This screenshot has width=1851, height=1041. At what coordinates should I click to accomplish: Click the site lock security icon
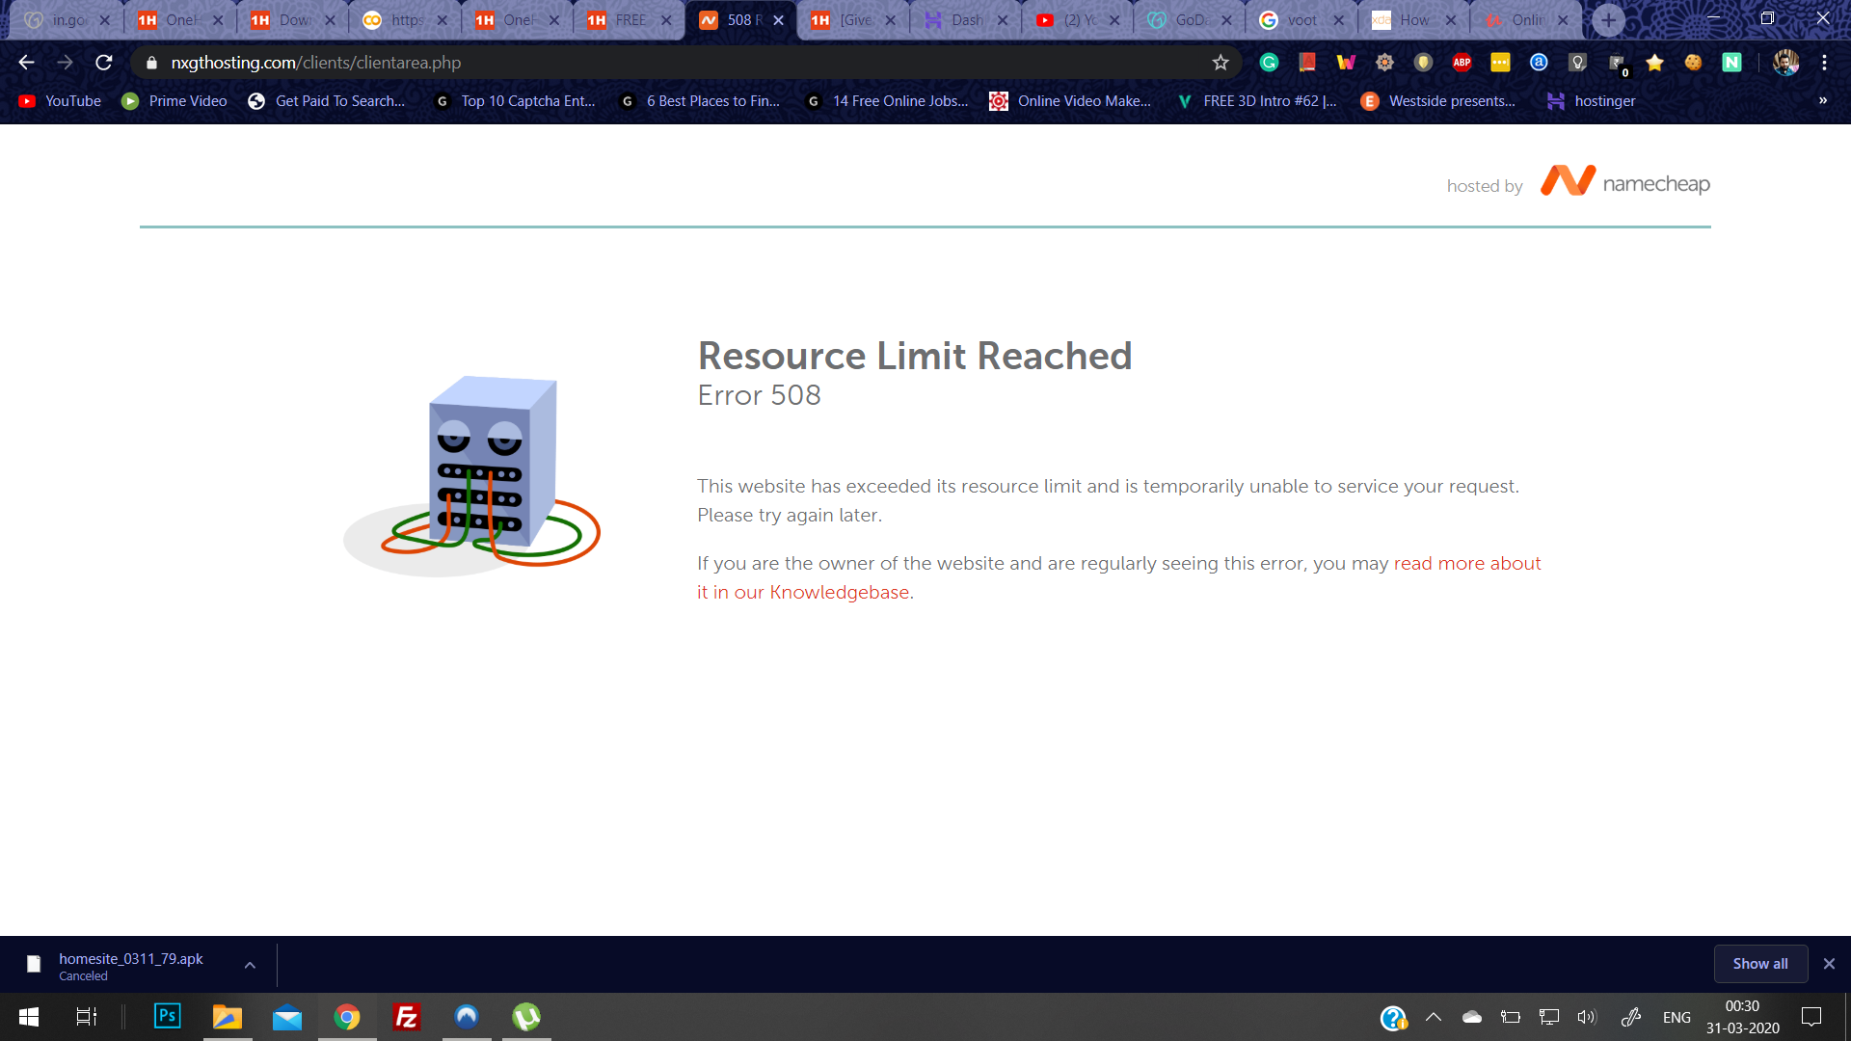151,63
